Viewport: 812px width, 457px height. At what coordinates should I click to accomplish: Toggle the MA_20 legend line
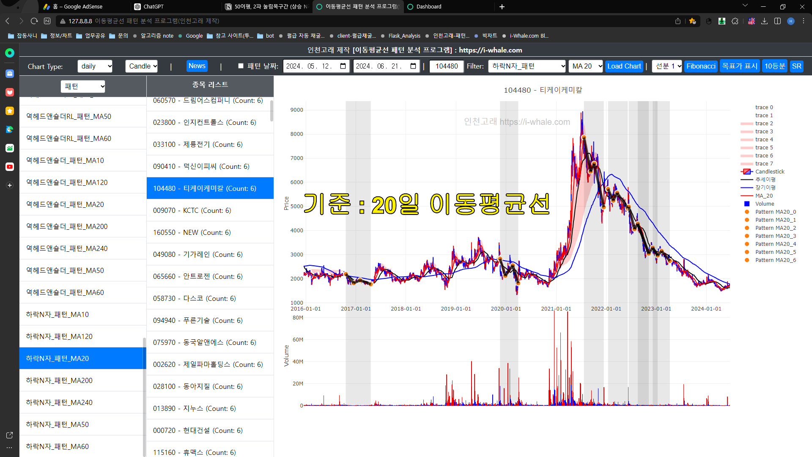point(763,196)
